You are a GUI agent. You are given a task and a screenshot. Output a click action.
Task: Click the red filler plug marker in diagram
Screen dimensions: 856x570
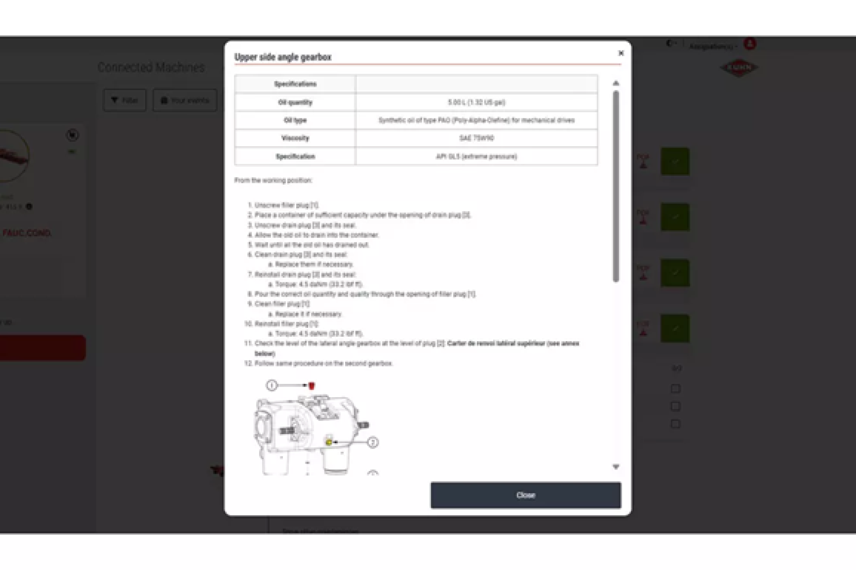tap(312, 386)
